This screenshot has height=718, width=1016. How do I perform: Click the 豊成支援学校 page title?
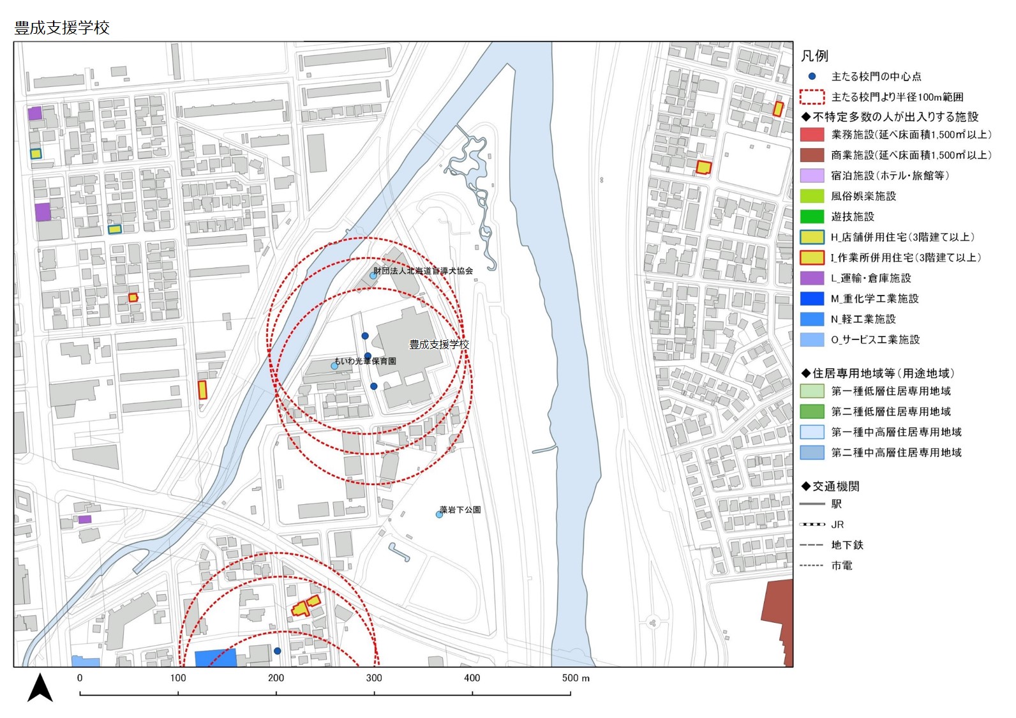[x=62, y=27]
